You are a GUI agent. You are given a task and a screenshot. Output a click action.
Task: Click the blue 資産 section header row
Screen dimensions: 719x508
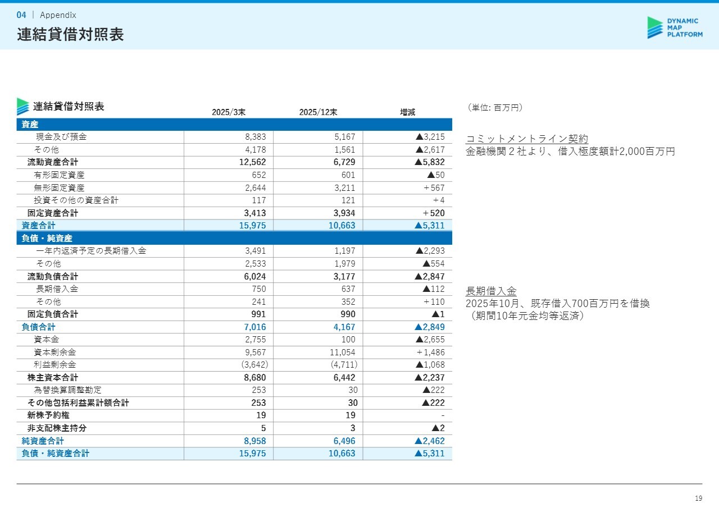(234, 125)
